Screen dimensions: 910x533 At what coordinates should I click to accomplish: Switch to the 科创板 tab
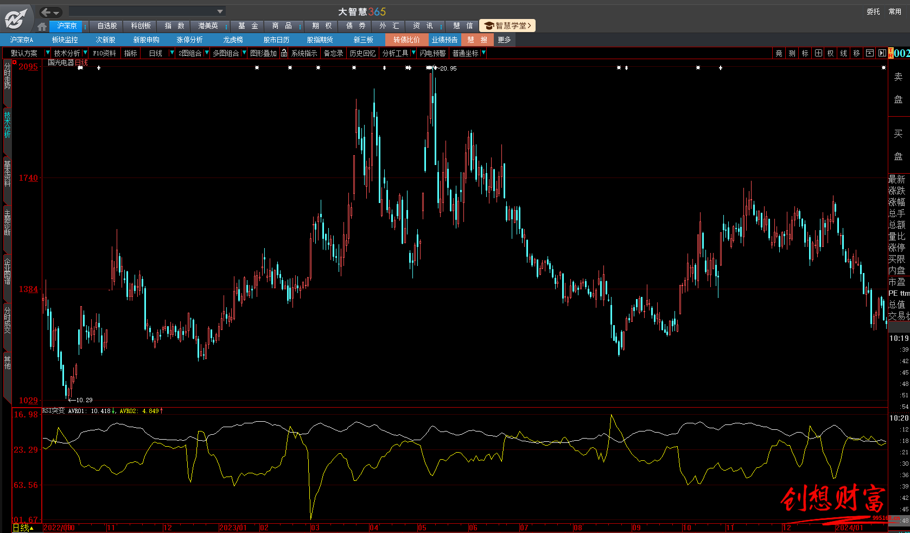tap(141, 26)
